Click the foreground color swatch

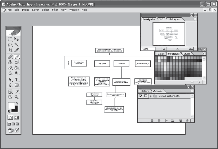[x=11, y=105]
